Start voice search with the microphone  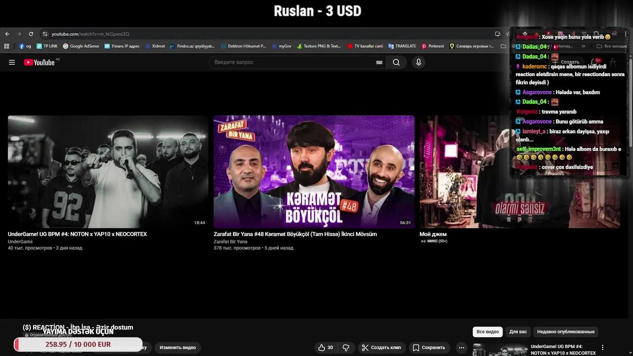pyautogui.click(x=418, y=62)
